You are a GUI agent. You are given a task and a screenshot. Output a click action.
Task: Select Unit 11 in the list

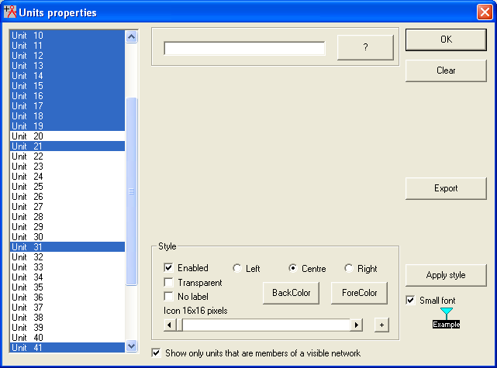[x=67, y=45]
